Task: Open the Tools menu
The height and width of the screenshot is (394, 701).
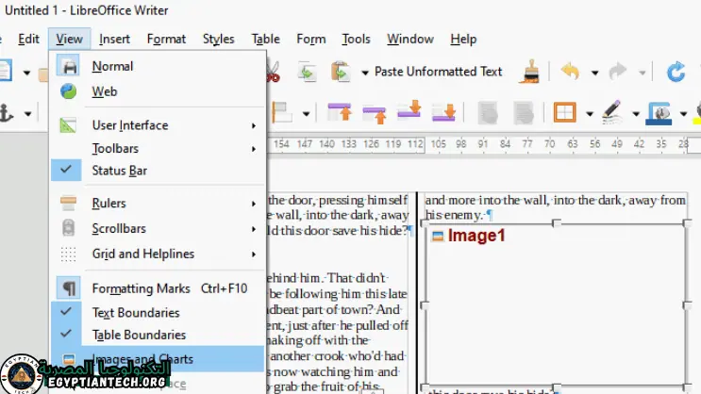Action: tap(356, 40)
